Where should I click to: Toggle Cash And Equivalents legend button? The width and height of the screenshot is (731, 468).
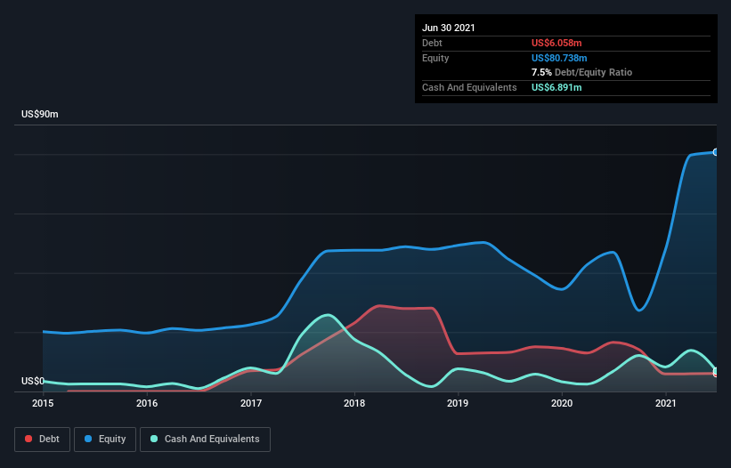[x=205, y=440]
